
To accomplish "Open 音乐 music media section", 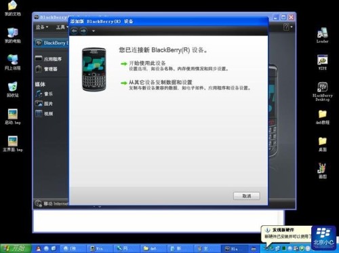I will pos(44,94).
